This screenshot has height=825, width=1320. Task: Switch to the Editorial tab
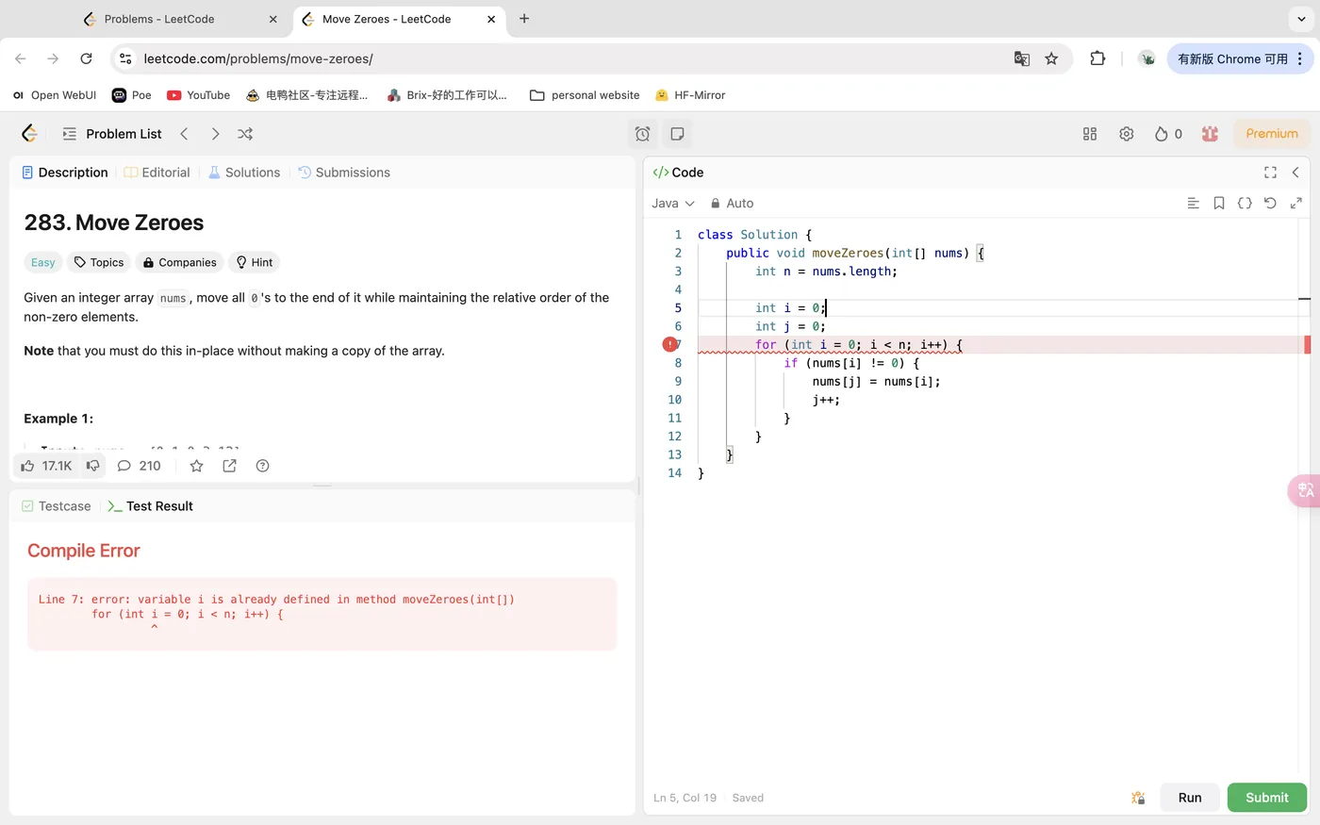coord(157,173)
